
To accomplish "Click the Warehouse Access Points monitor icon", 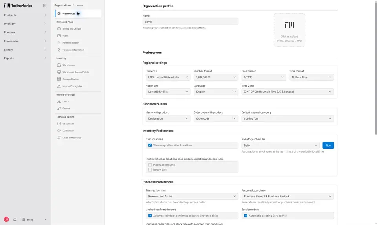I will [x=59, y=72].
